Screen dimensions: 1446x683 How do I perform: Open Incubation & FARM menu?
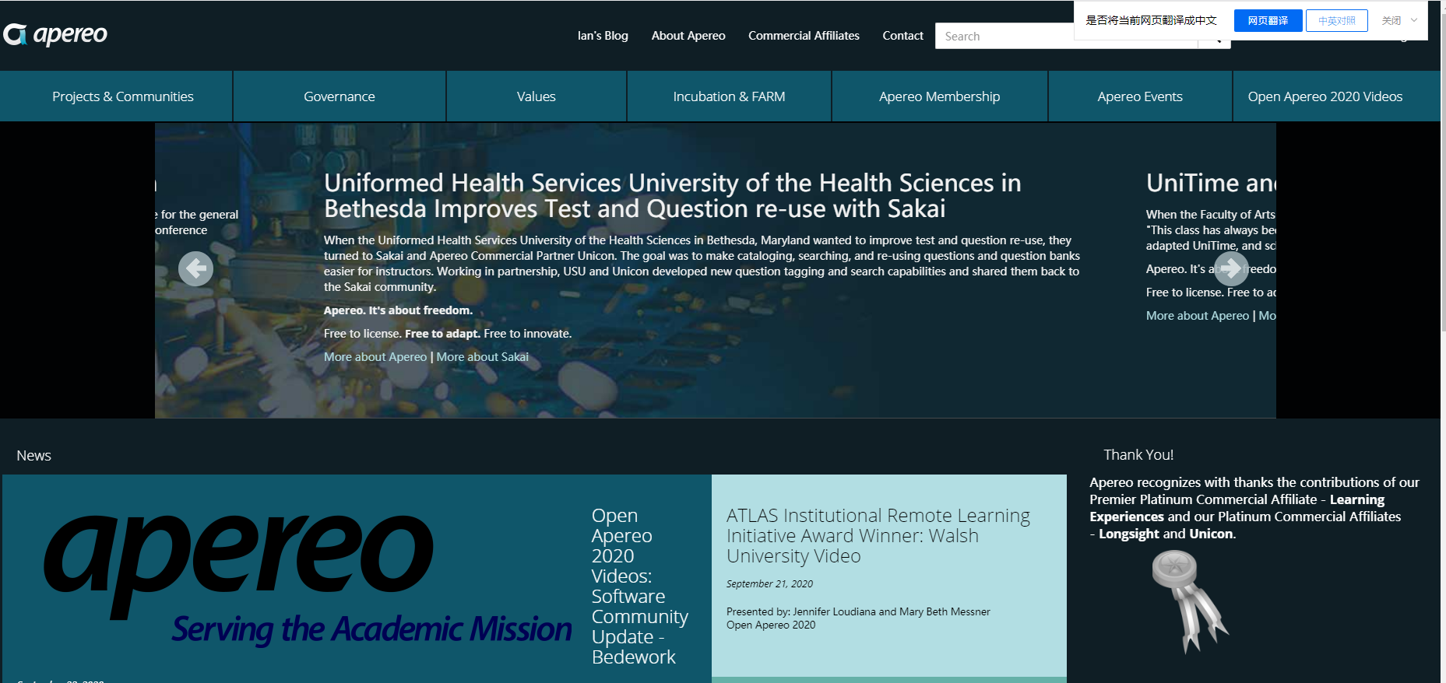(729, 96)
